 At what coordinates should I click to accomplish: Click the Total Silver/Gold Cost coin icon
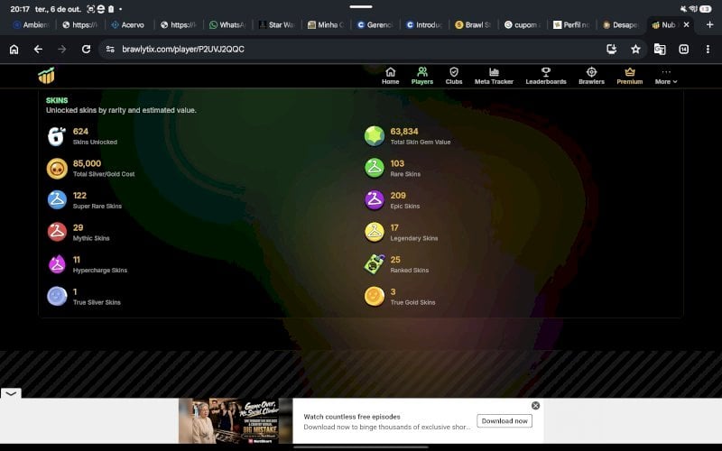[57, 169]
